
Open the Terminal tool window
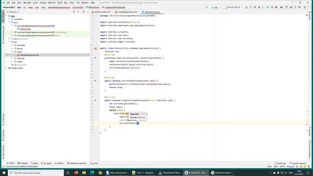[23, 163]
